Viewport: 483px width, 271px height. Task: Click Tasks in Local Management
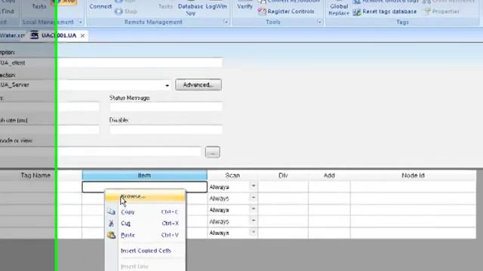38,6
